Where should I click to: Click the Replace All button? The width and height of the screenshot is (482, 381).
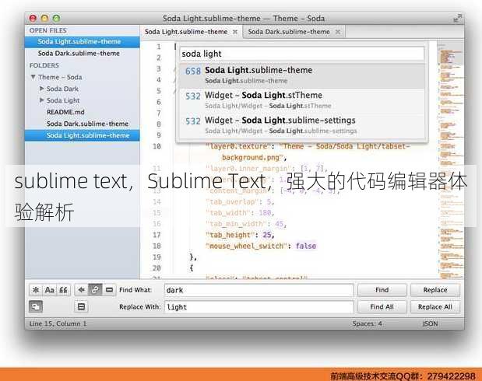[435, 306]
